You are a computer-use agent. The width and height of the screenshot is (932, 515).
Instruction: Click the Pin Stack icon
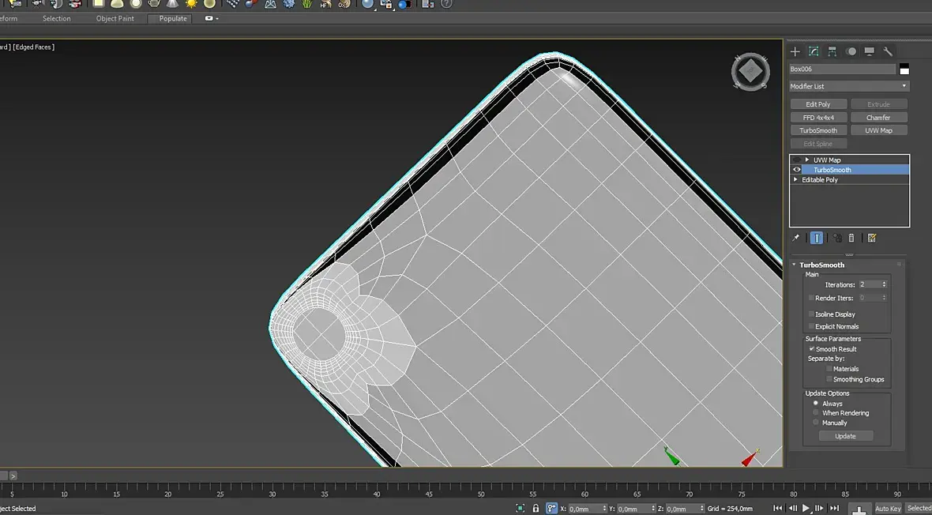(796, 238)
